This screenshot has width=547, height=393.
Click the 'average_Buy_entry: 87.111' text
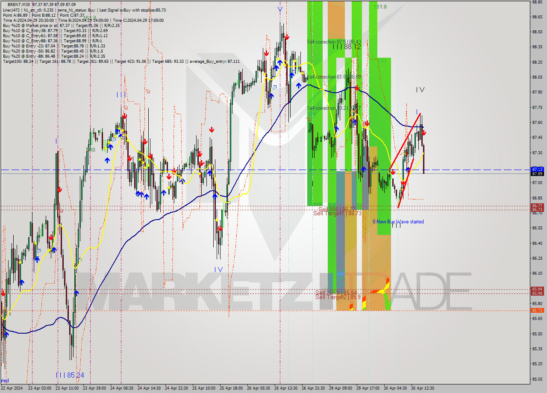point(215,62)
